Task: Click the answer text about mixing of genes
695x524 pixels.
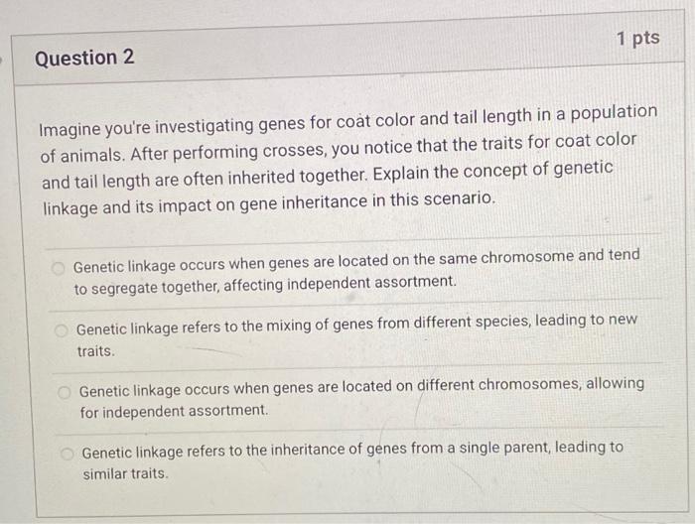Action: coord(356,325)
